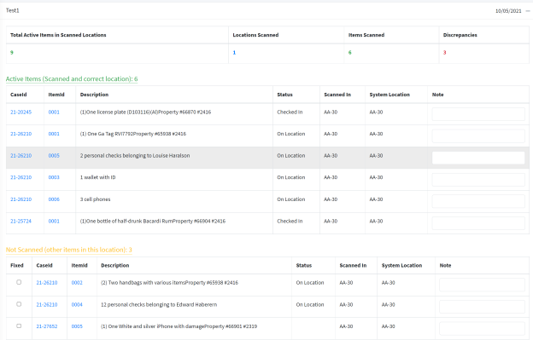
Task: Open item 0005 for Louise Haralson checks
Action: click(54, 156)
